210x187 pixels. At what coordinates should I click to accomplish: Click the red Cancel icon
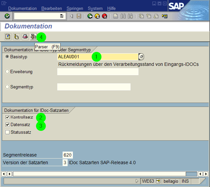tap(105, 16)
